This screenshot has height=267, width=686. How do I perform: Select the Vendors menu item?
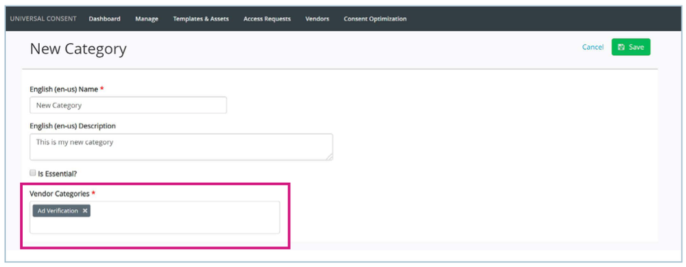(317, 18)
